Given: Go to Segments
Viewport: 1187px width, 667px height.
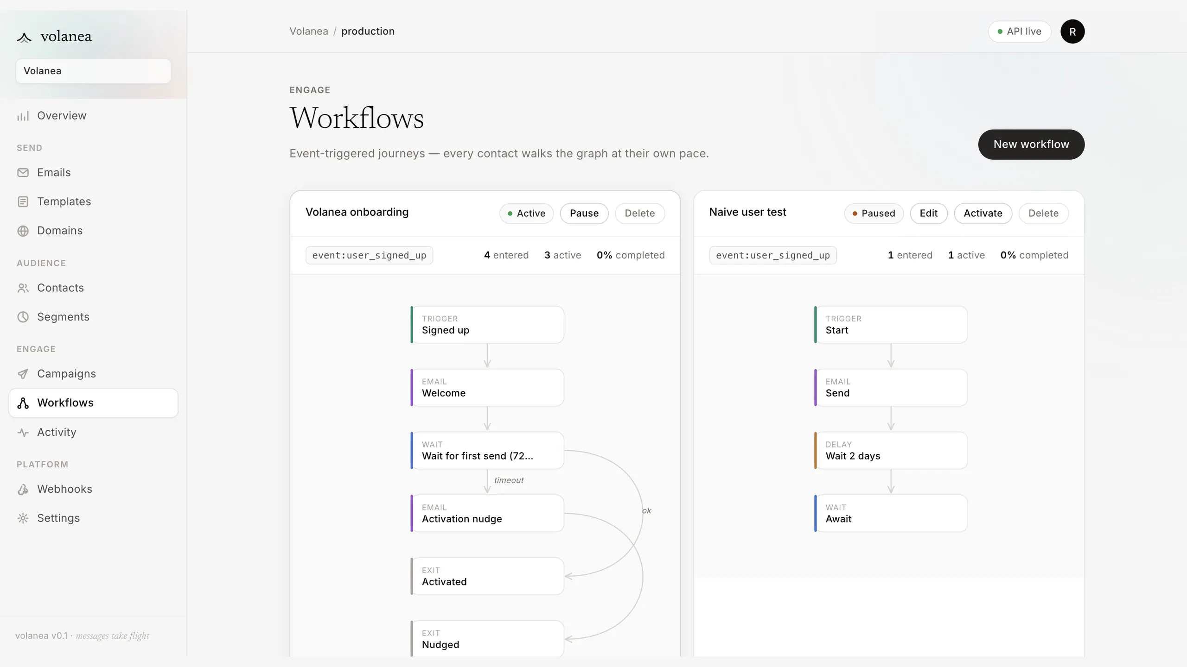Looking at the screenshot, I should pos(93,317).
